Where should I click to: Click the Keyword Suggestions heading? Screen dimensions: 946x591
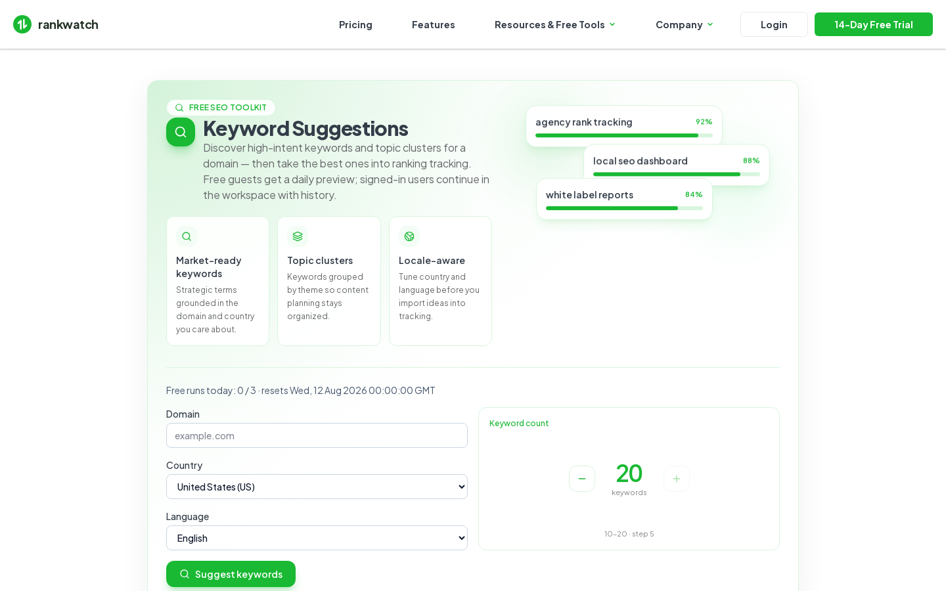click(305, 129)
